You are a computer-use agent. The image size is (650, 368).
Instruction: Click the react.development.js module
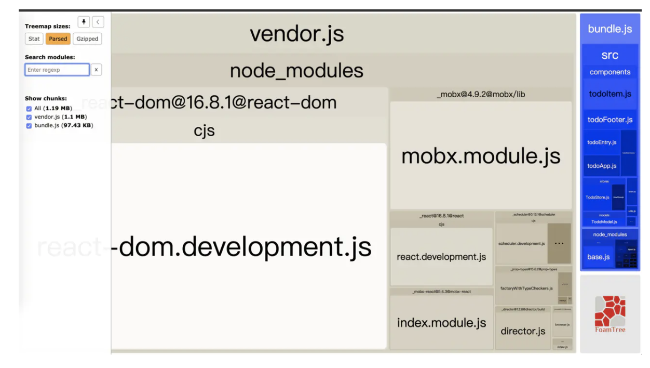coord(441,257)
